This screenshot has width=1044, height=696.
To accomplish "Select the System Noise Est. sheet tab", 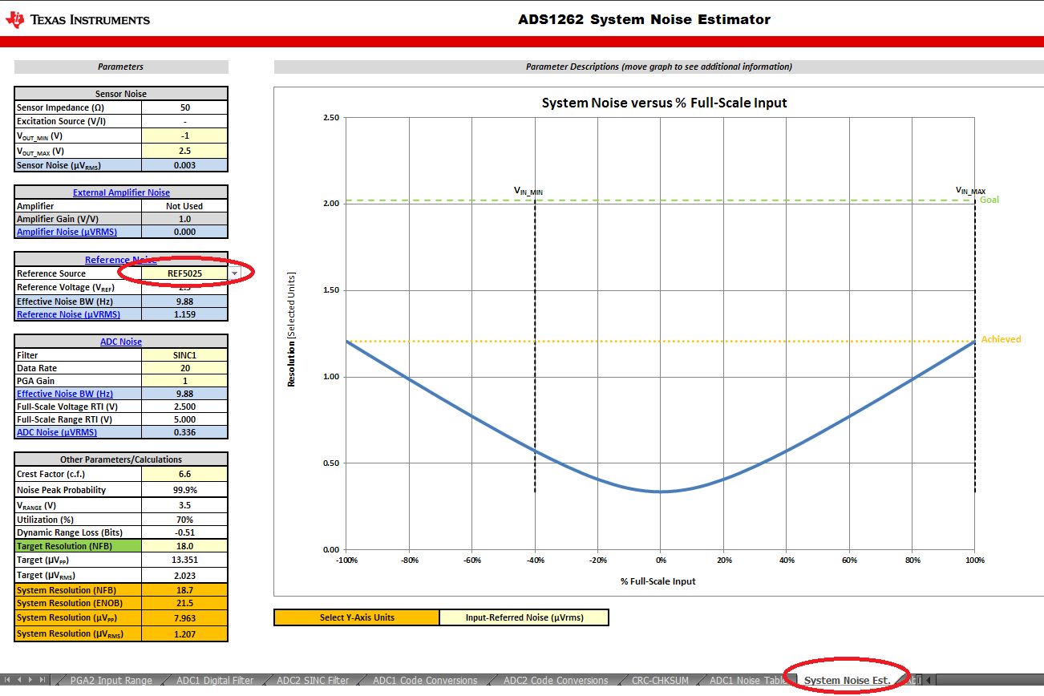I will click(x=847, y=681).
